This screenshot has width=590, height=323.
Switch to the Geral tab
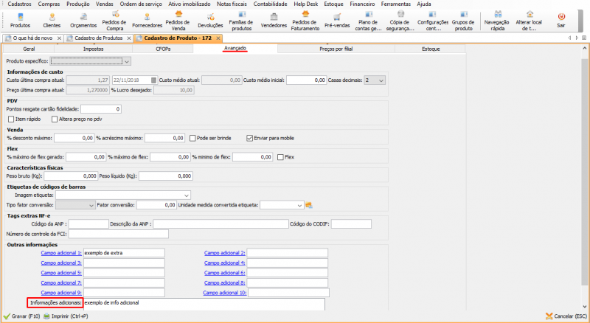[x=29, y=49]
